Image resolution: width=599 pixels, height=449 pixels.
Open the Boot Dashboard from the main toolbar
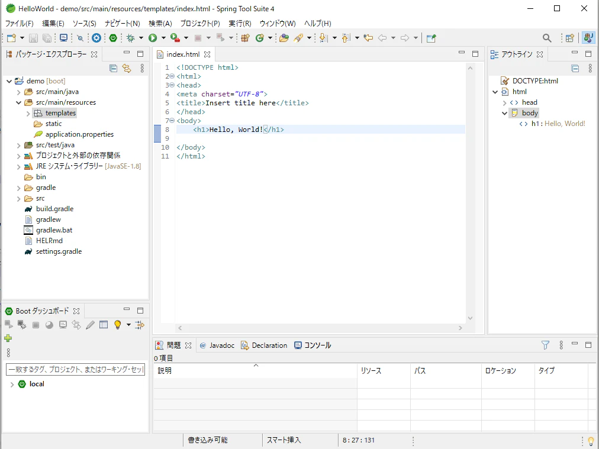tap(113, 38)
